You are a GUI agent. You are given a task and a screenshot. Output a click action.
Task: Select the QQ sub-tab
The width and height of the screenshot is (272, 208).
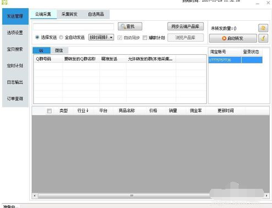pyautogui.click(x=42, y=50)
